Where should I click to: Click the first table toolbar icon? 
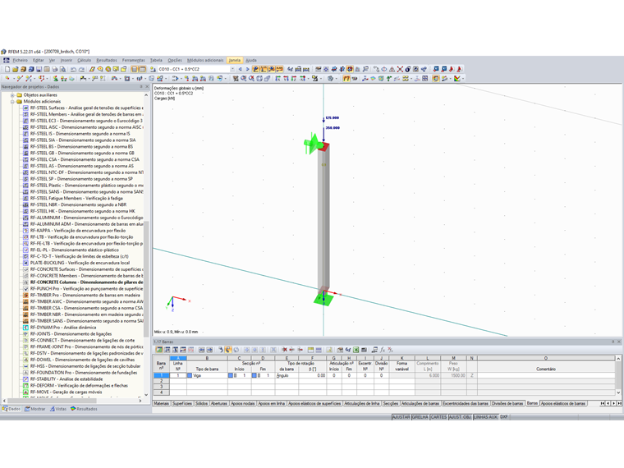(x=159, y=350)
